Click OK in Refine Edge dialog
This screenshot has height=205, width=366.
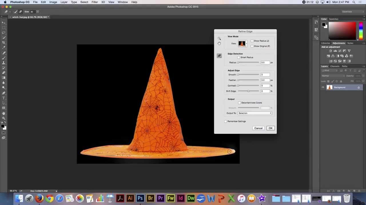(x=270, y=128)
